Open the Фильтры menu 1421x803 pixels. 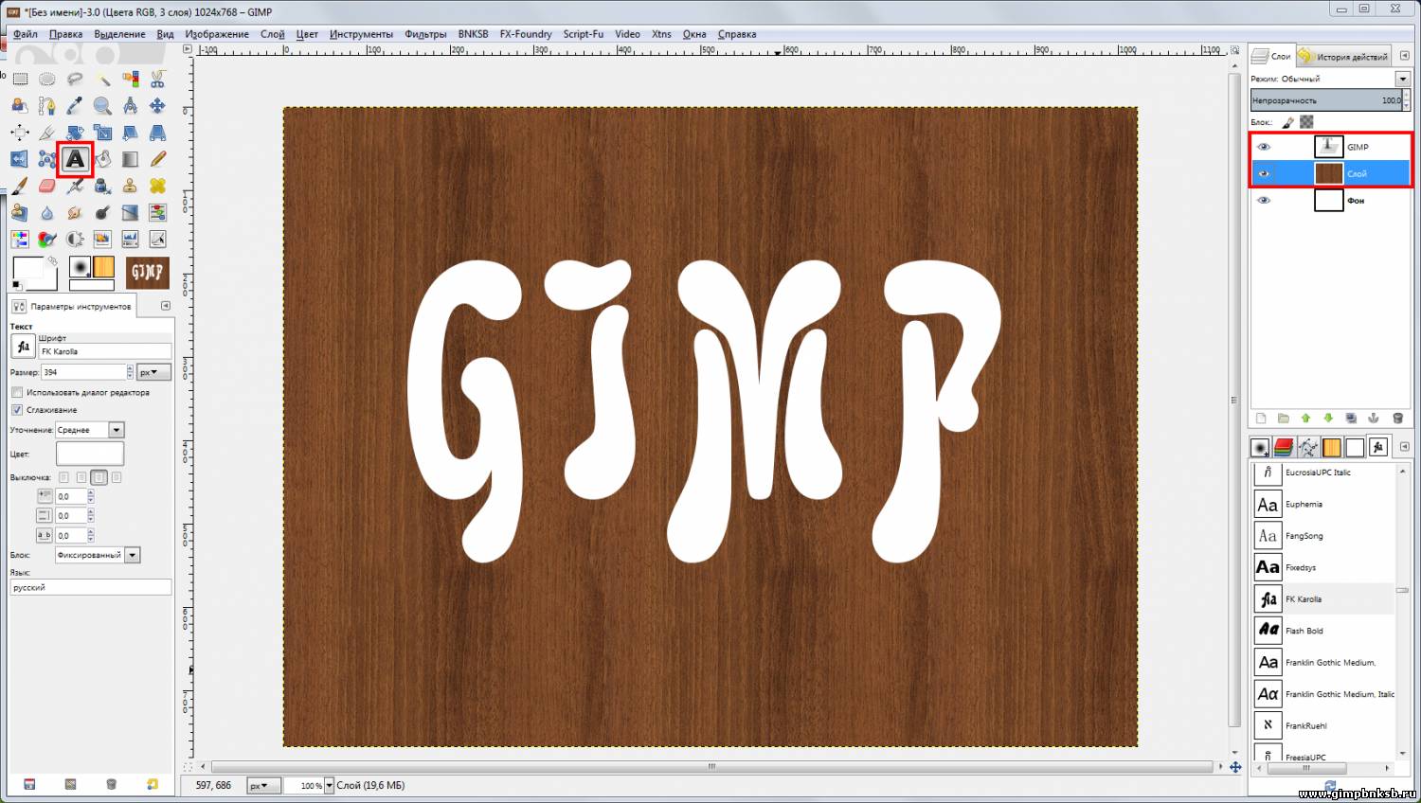coord(425,34)
